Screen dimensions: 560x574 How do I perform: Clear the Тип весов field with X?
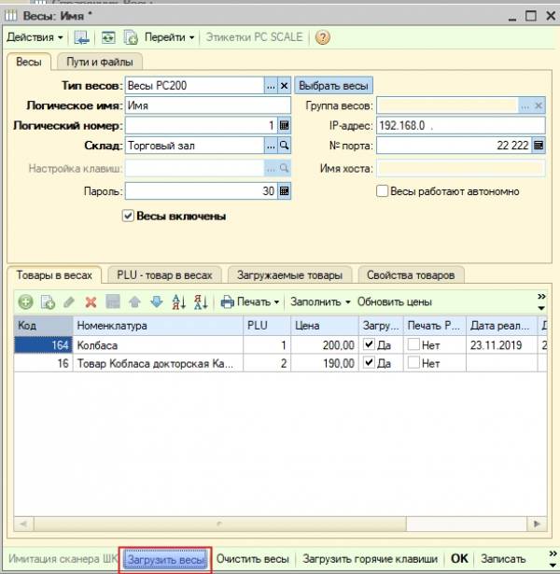tap(285, 85)
